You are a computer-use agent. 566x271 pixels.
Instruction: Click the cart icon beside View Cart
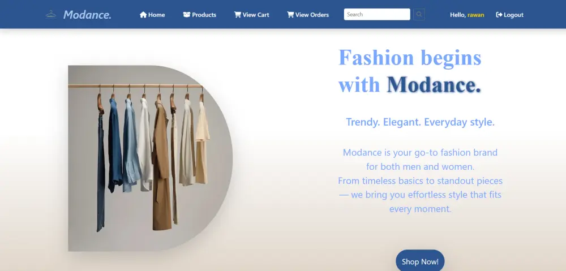pos(238,15)
